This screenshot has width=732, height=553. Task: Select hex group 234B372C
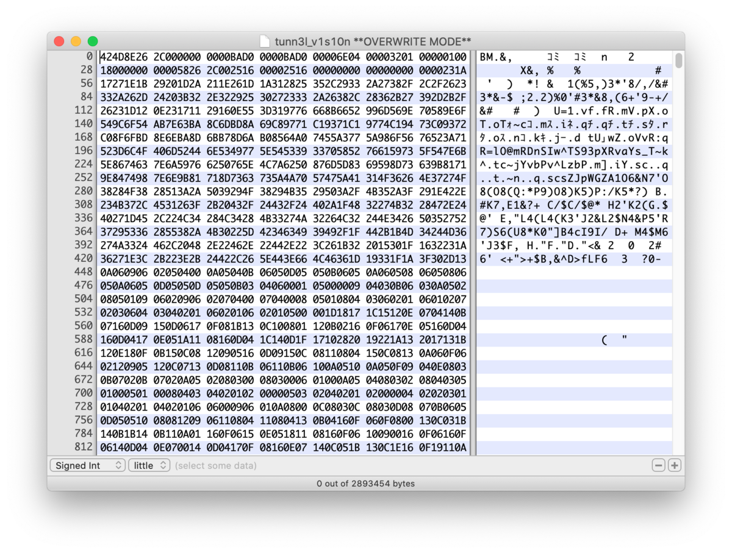[x=124, y=205]
